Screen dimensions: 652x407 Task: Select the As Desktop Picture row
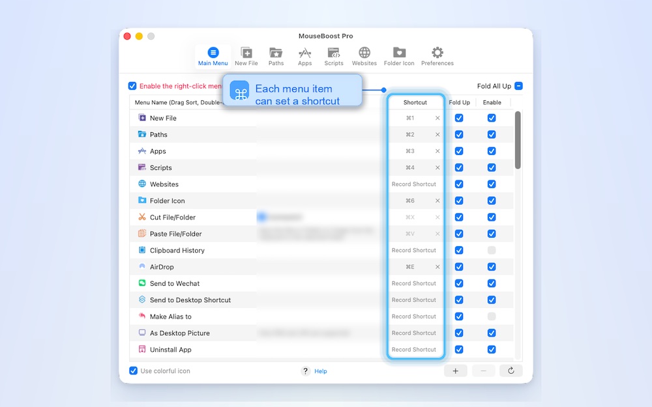pyautogui.click(x=321, y=333)
